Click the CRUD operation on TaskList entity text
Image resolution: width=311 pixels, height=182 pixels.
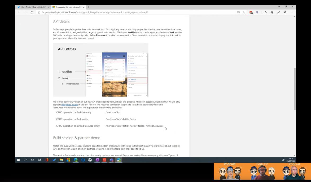coord(74,112)
